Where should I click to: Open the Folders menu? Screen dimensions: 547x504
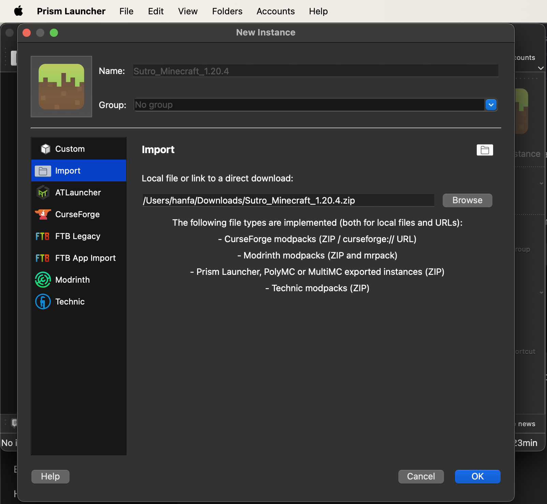coord(227,11)
